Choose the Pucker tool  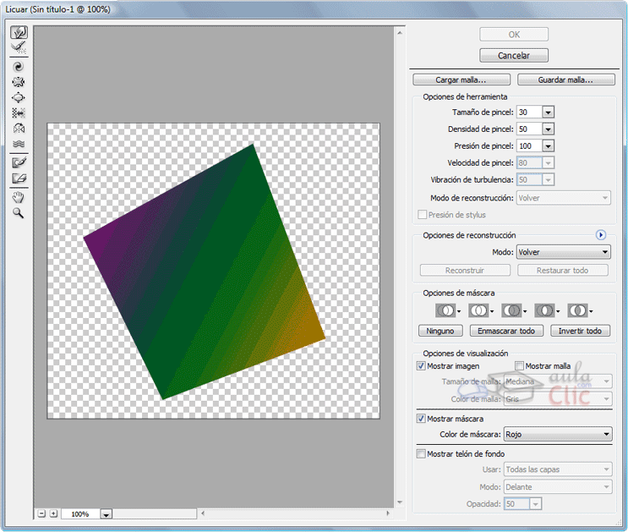coord(18,82)
